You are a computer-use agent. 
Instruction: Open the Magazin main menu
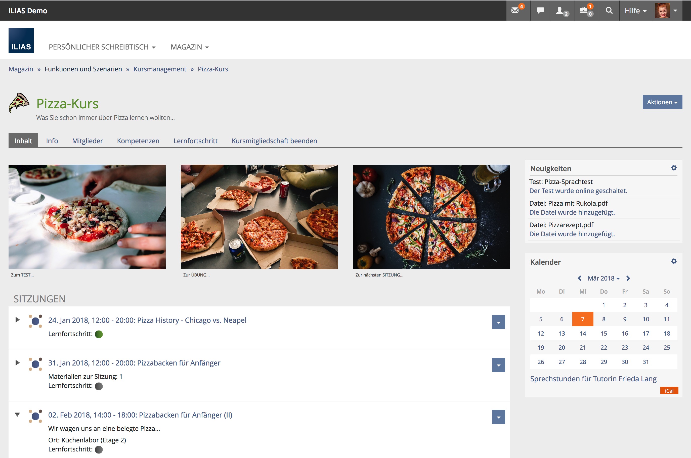pos(190,47)
